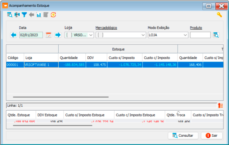The height and width of the screenshot is (145, 229).
Task: Click the search/consult toolbar icon
Action: click(9, 15)
